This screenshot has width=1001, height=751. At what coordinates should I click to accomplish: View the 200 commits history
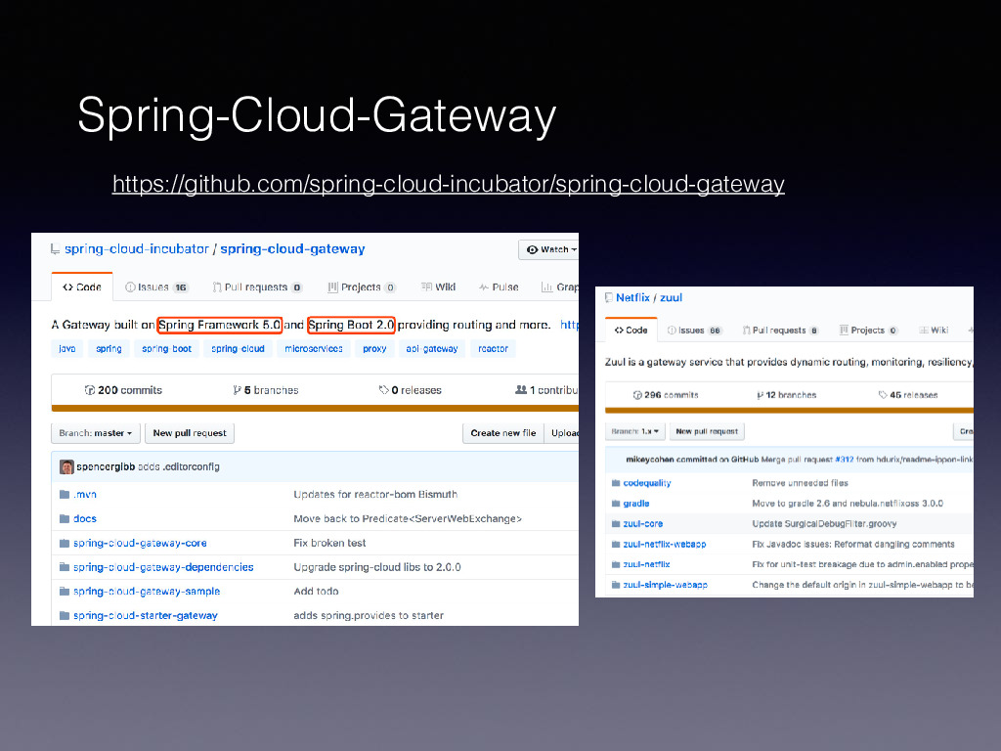123,390
